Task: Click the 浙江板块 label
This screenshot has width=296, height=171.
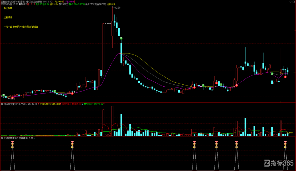Action: [8, 8]
